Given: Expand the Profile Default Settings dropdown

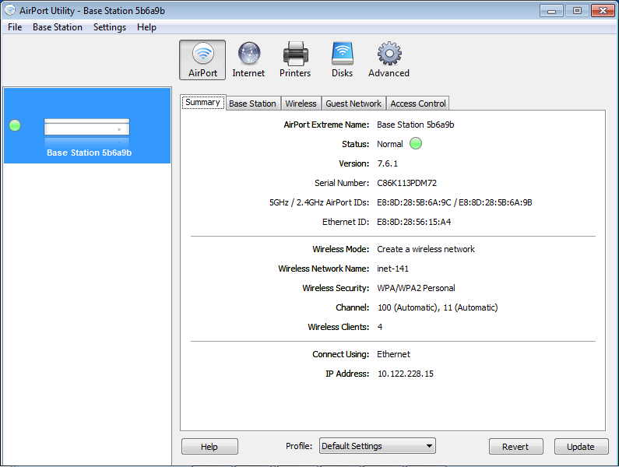Looking at the screenshot, I should pyautogui.click(x=378, y=446).
